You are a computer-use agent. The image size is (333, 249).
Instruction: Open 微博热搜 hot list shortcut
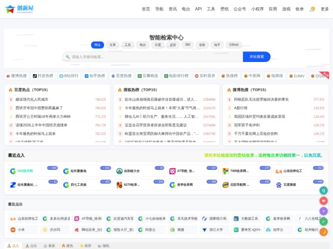(x=17, y=76)
